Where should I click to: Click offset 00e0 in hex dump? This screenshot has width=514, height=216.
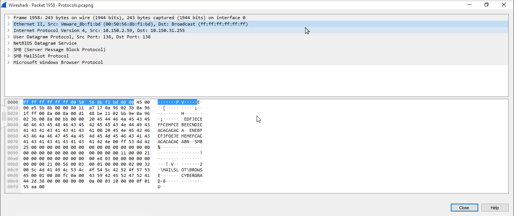pos(13,181)
